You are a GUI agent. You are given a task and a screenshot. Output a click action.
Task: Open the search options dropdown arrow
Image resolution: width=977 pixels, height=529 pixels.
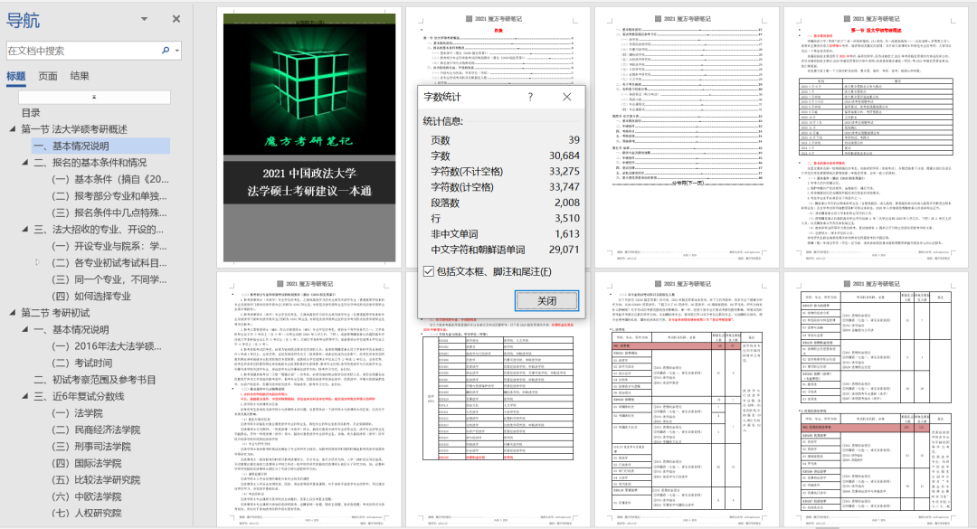(x=177, y=51)
